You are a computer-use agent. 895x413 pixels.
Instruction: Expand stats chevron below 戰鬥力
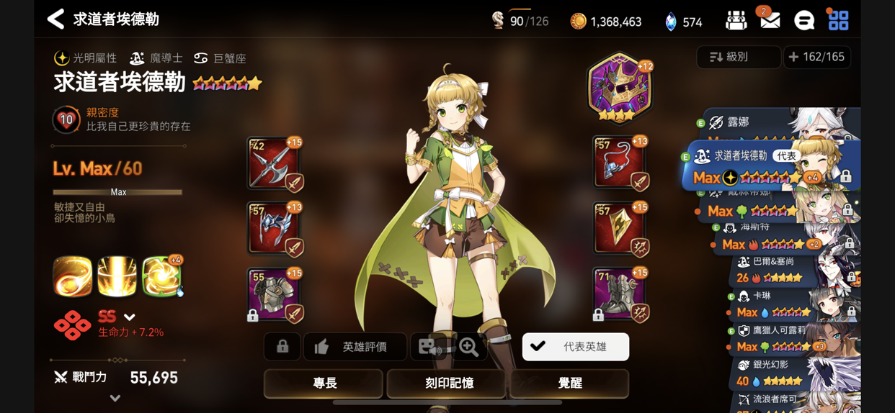pyautogui.click(x=115, y=398)
